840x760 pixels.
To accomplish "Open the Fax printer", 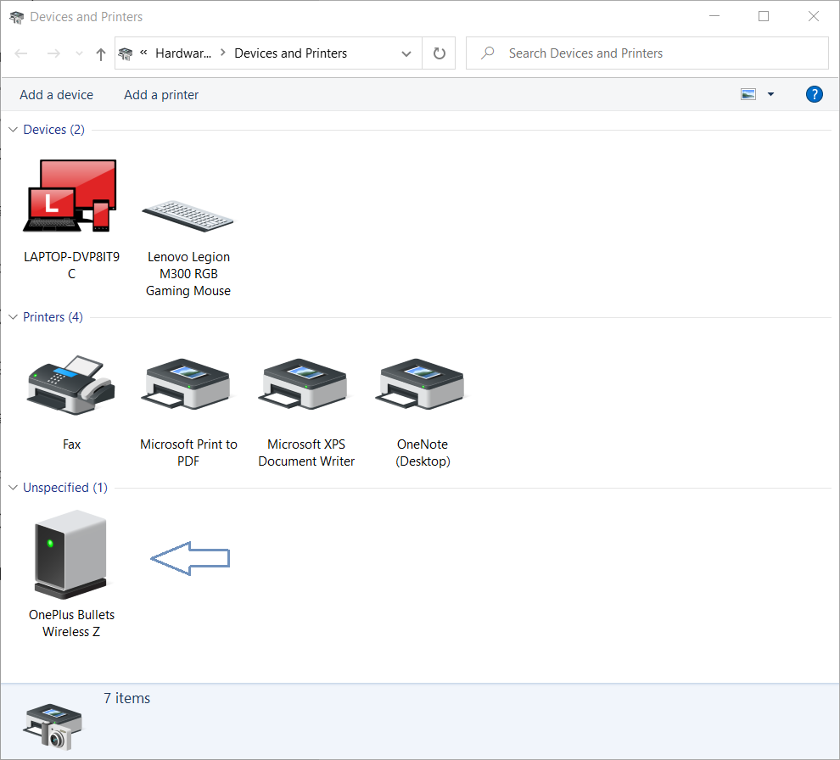I will (71, 384).
